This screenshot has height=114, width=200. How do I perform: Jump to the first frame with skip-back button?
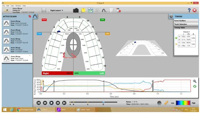(39, 103)
